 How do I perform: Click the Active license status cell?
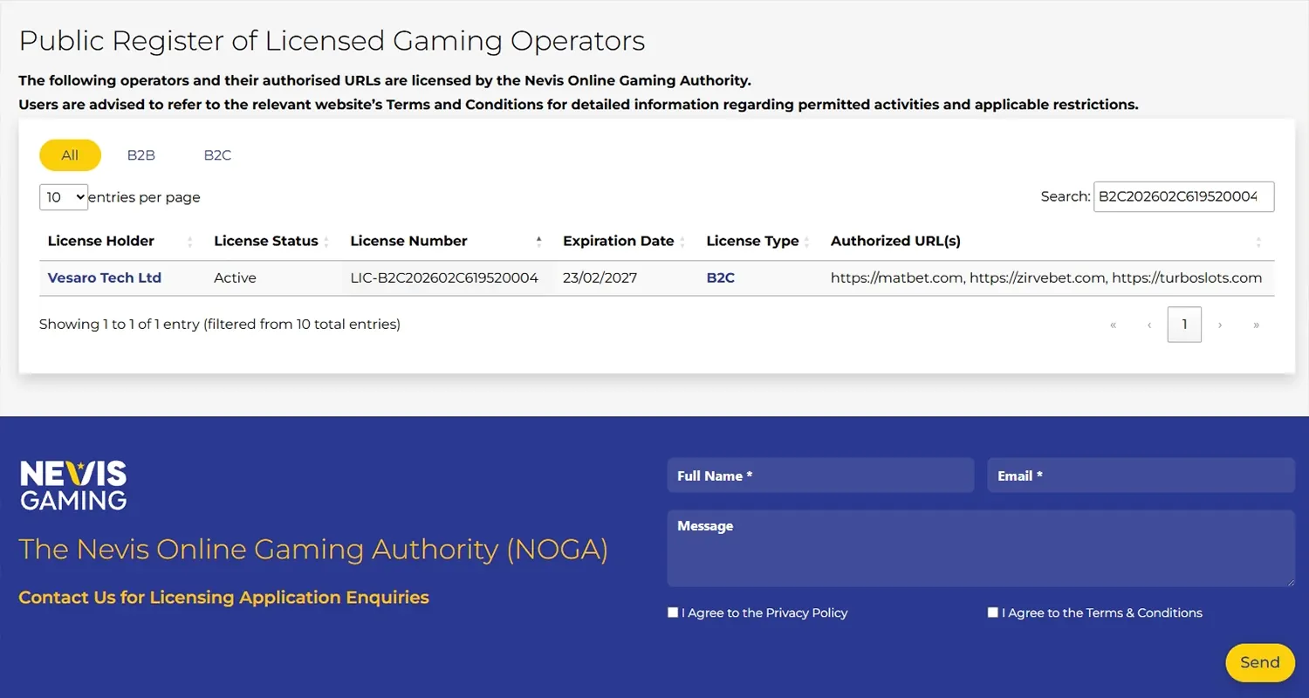pyautogui.click(x=236, y=277)
